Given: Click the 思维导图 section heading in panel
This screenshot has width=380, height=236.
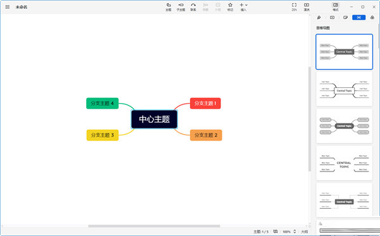Looking at the screenshot, I should coord(323,28).
